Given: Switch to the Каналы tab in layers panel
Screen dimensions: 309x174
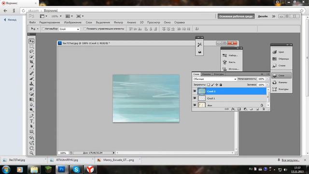Looking at the screenshot, I should [207, 74].
